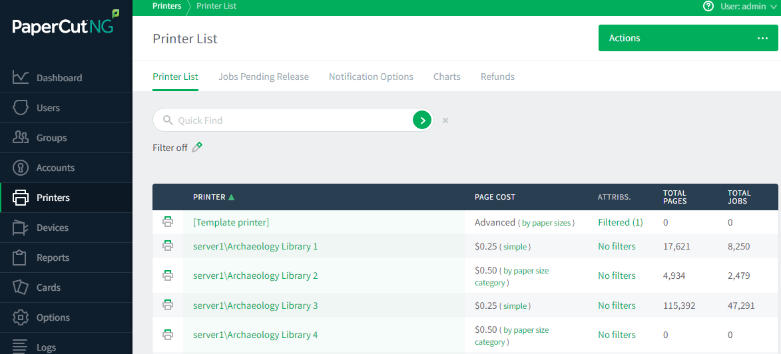Open server1\Archaeology Library 3 printer link
The width and height of the screenshot is (781, 354).
pos(255,305)
